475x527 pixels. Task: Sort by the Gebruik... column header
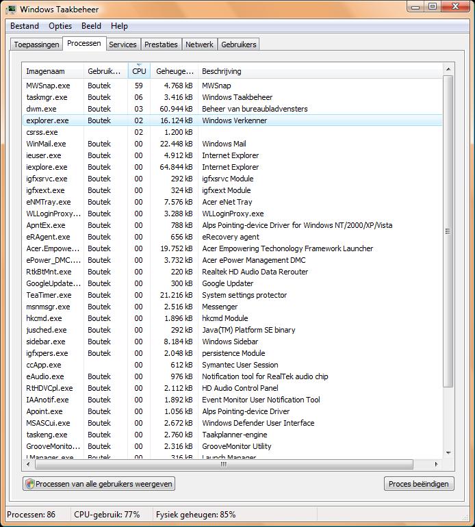(x=105, y=71)
